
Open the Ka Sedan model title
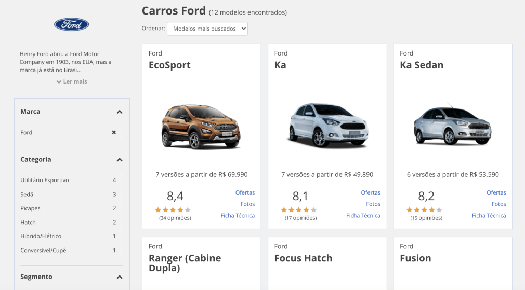point(422,65)
